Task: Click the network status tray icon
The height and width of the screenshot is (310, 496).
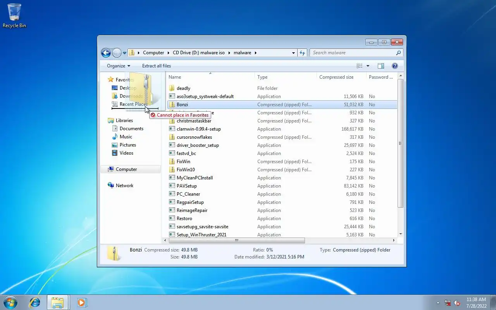Action: pos(448,303)
